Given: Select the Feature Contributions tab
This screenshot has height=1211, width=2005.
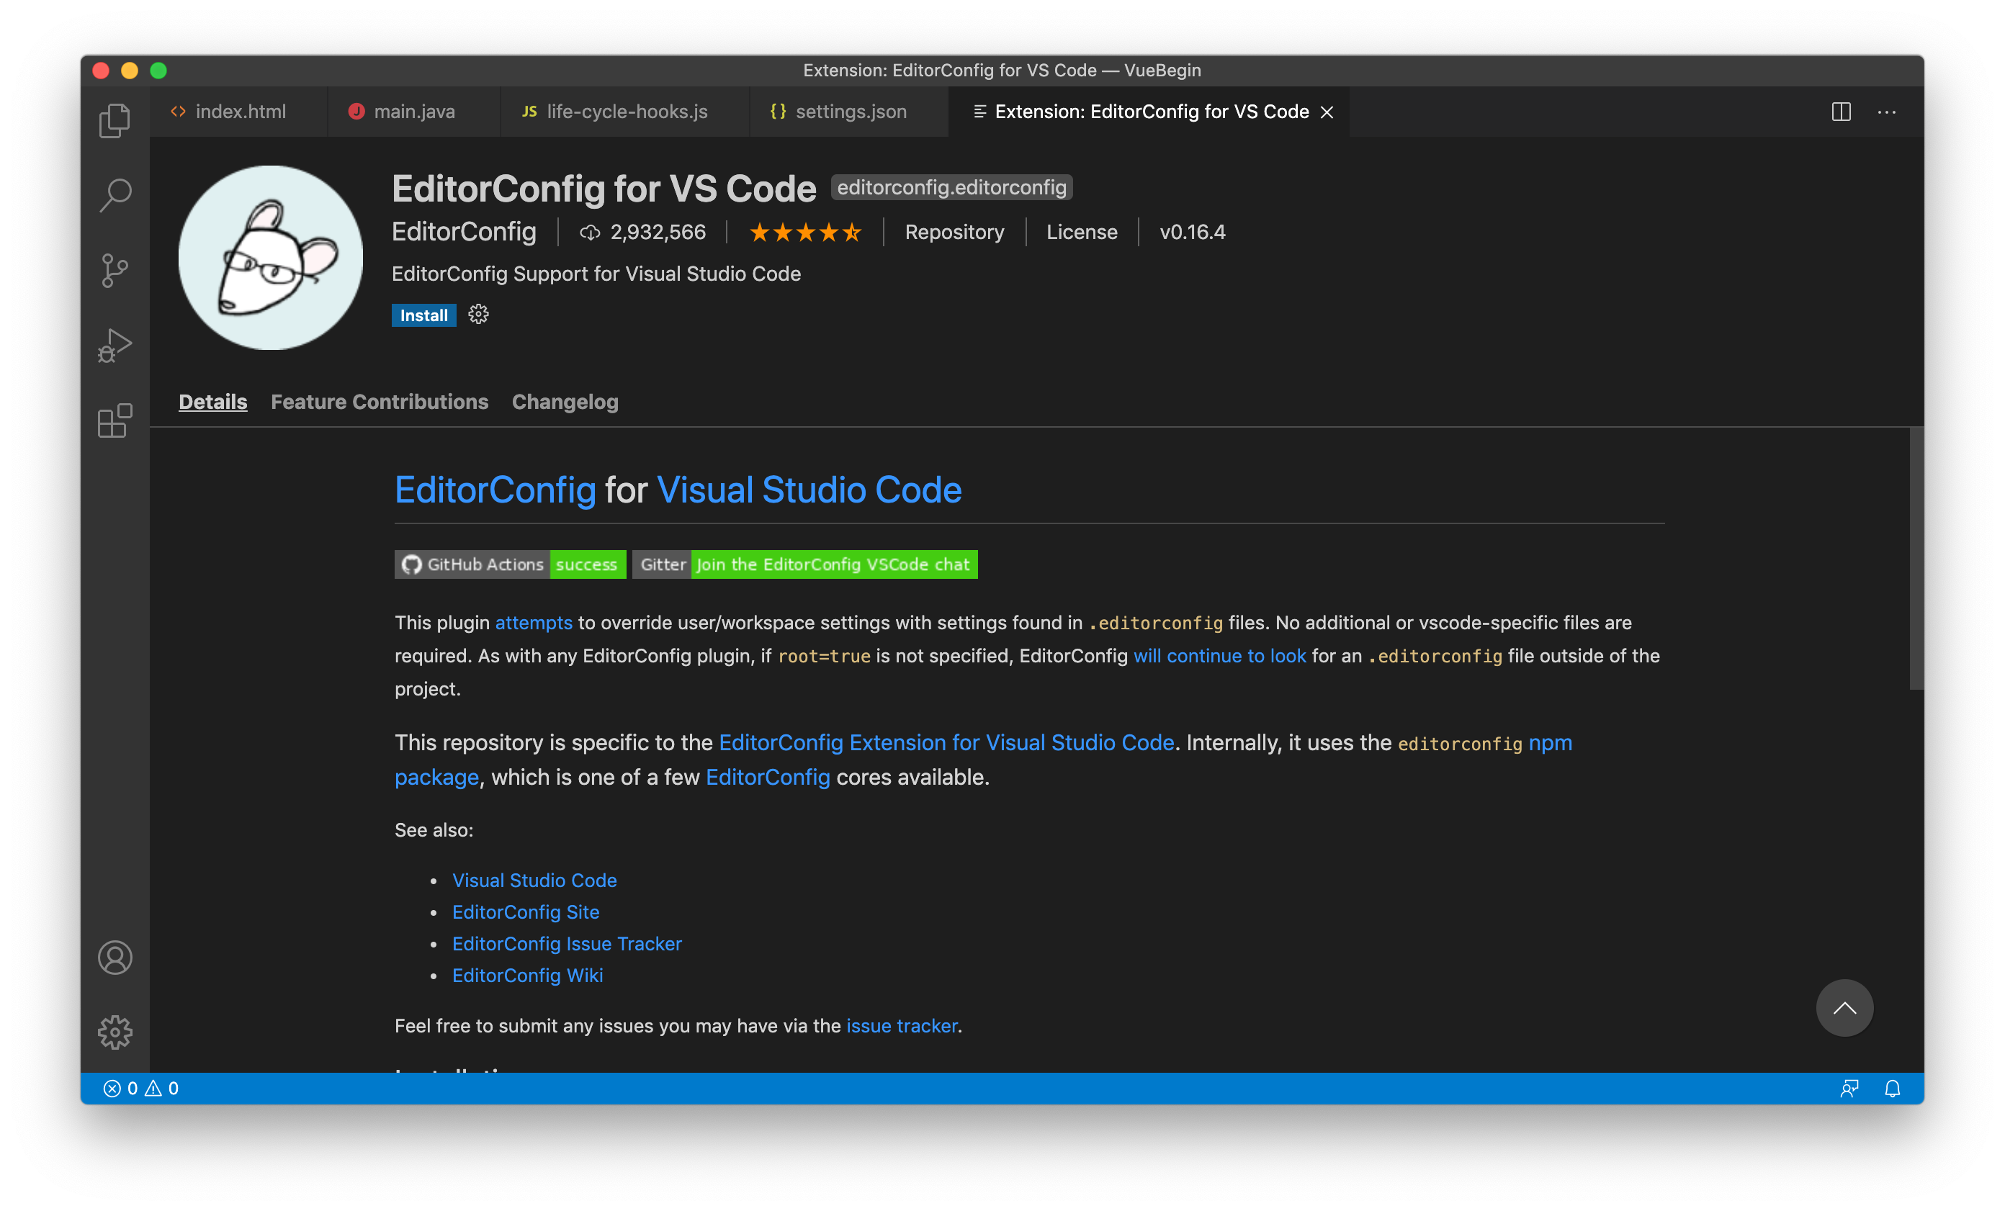Looking at the screenshot, I should tap(380, 402).
